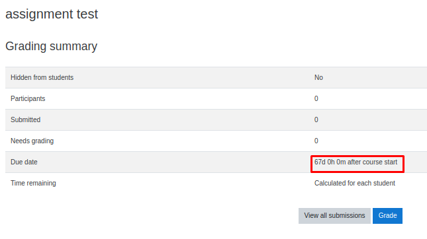Select the Participants row label
Image resolution: width=427 pixels, height=239 pixels.
28,98
